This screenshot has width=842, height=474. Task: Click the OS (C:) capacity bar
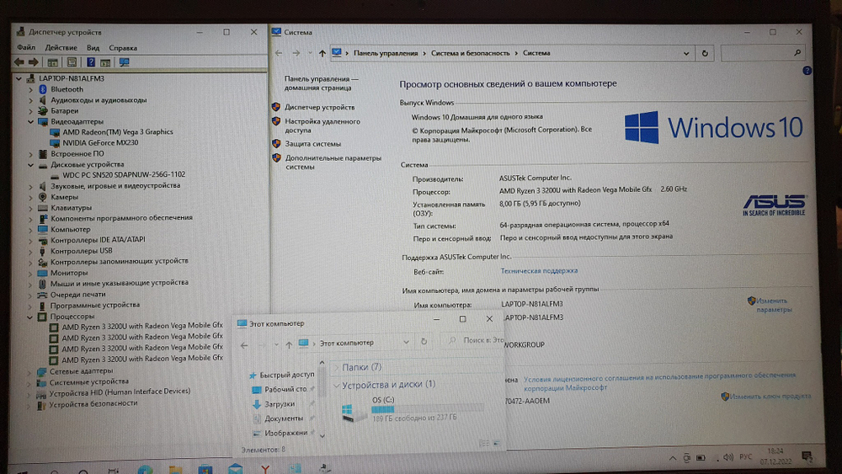tap(428, 409)
